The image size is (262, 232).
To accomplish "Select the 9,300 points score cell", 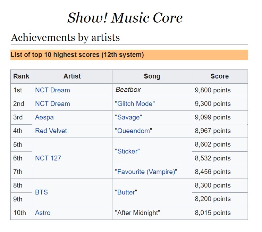I will point(220,104).
